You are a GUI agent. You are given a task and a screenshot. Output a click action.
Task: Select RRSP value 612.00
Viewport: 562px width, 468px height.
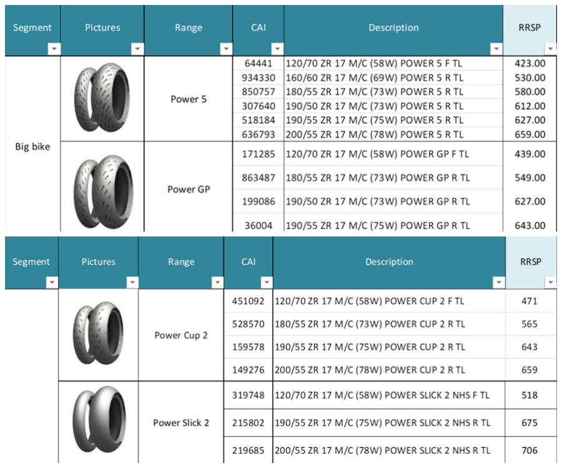530,106
